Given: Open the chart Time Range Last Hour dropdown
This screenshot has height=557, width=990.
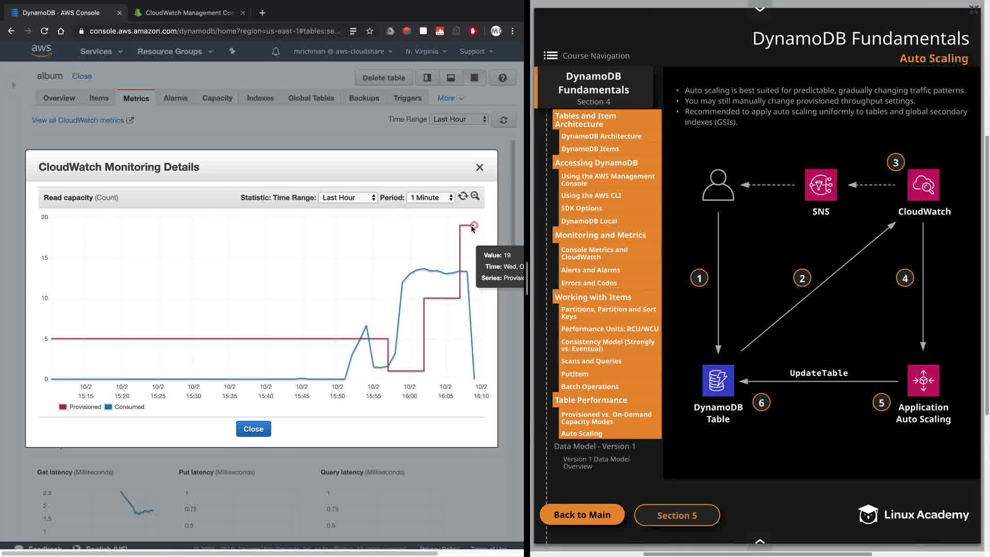Looking at the screenshot, I should click(348, 198).
